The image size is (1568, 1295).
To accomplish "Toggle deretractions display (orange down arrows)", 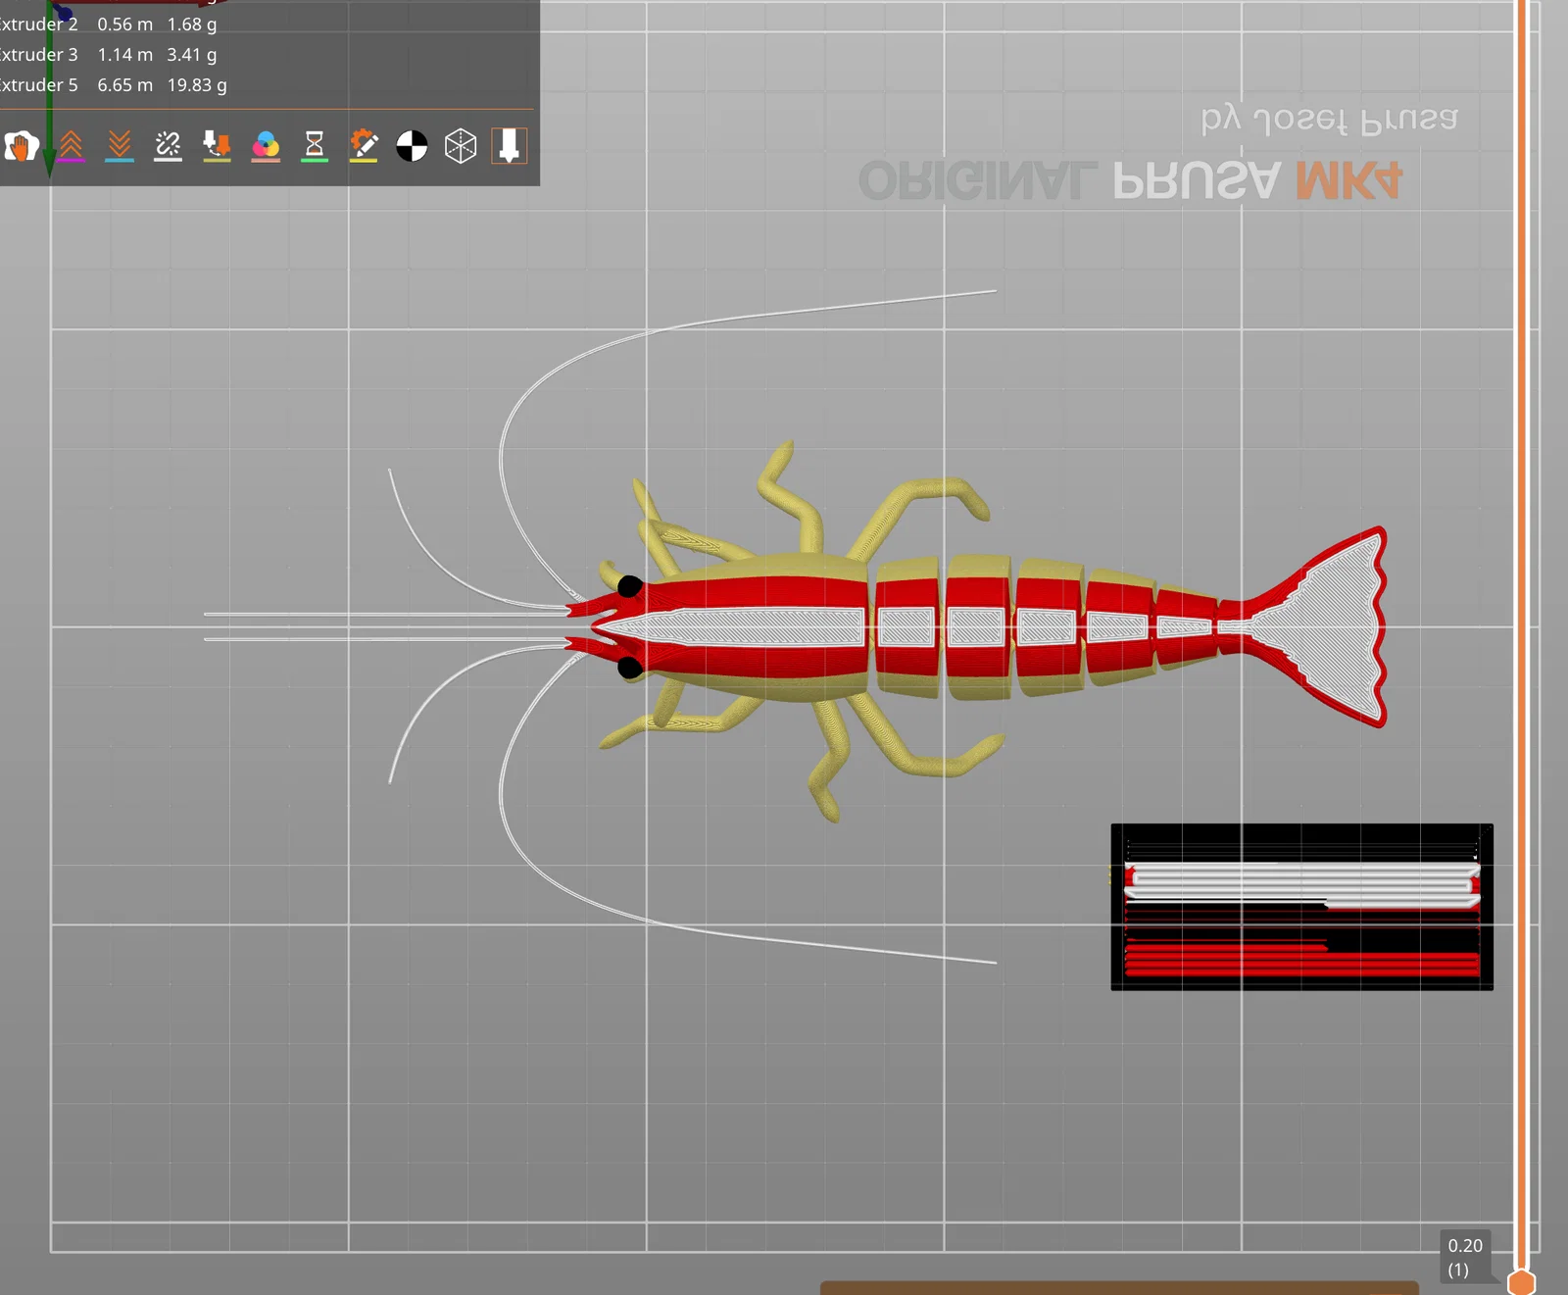I will 120,146.
